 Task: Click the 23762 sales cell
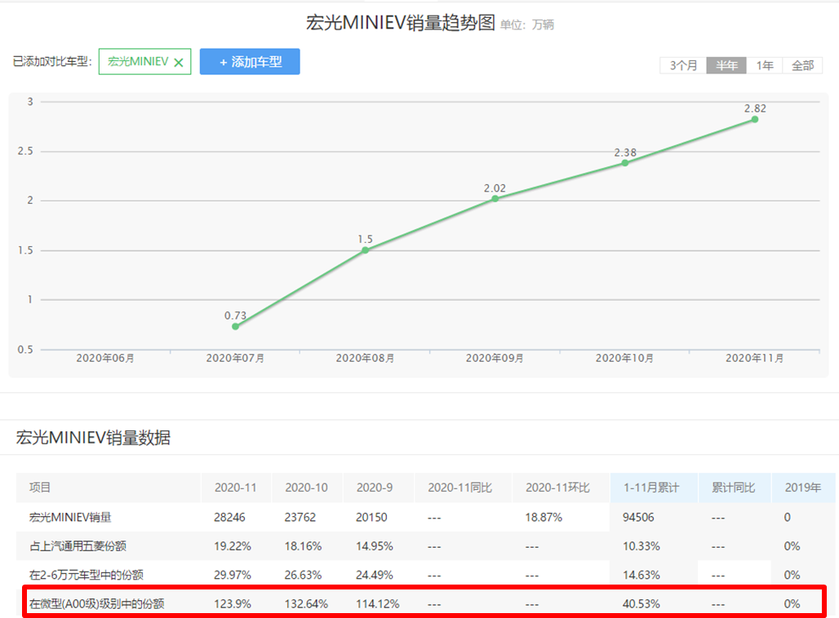pos(300,518)
